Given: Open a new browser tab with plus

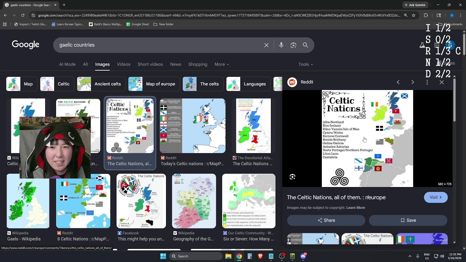Looking at the screenshot, I should [64, 5].
